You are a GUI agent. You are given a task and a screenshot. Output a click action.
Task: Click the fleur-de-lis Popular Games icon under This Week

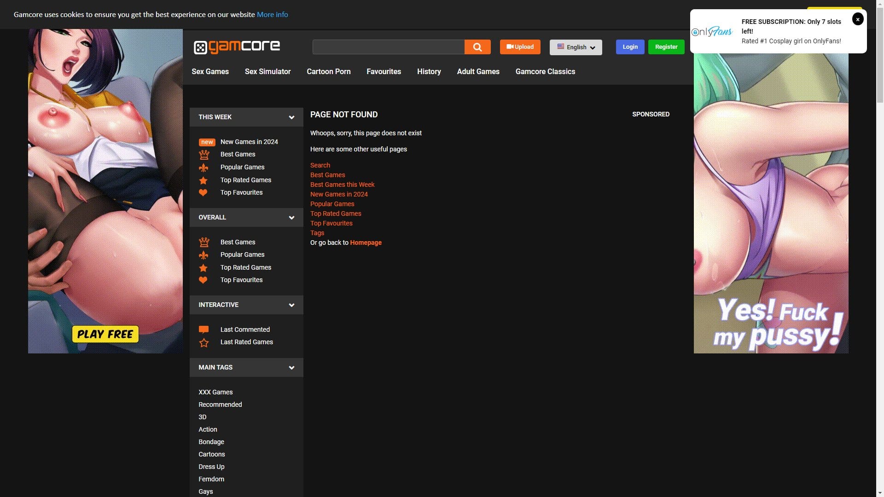(x=204, y=168)
